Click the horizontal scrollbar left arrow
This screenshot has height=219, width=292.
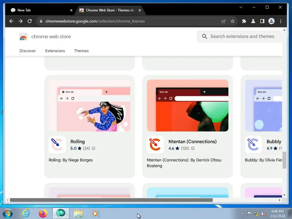(7, 200)
